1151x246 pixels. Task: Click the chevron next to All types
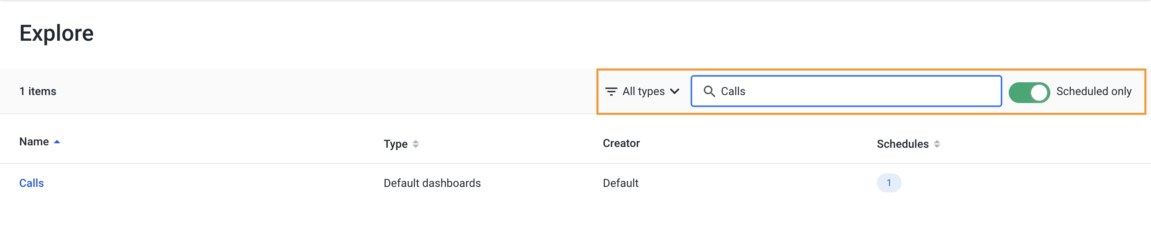click(x=675, y=91)
